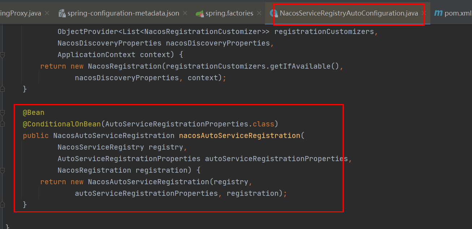Click registrationCustomizers.getIfAvailable() call
Viewport: 472px width, 229px height.
click(253, 66)
